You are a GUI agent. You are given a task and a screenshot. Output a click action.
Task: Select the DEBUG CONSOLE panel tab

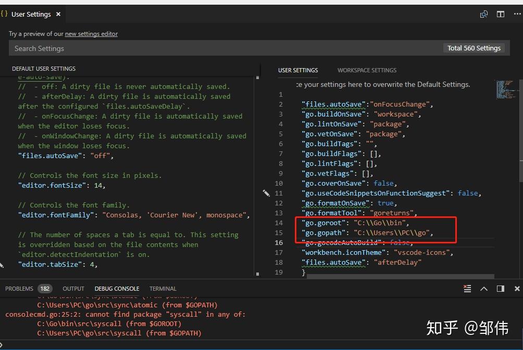(117, 289)
